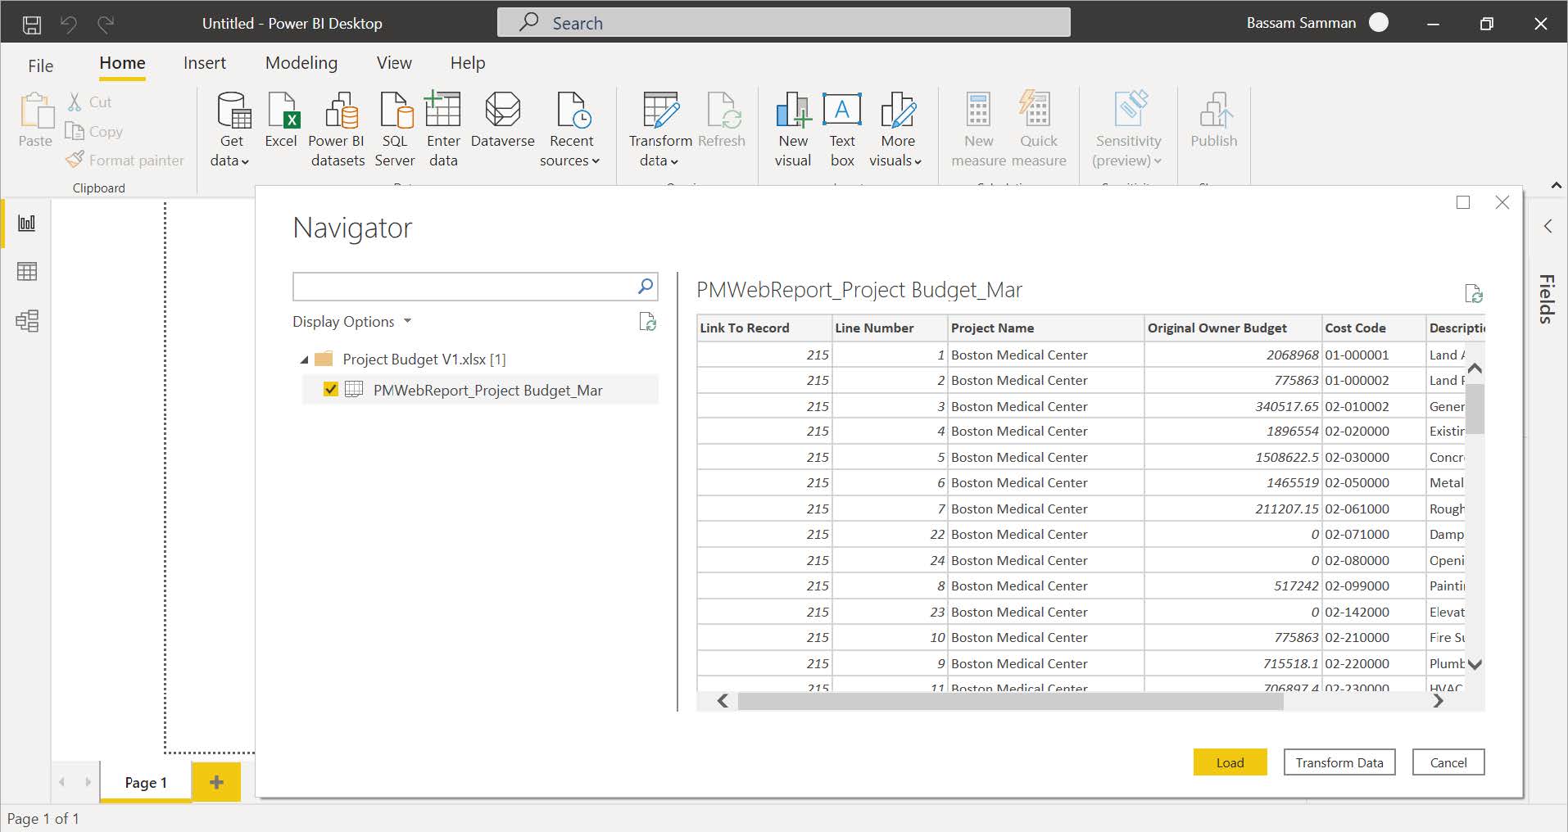
Task: Open Display Options dropdown
Action: point(352,322)
